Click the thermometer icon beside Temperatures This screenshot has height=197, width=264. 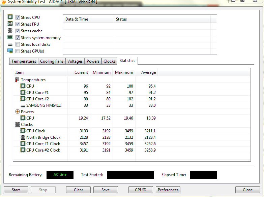tap(17, 79)
